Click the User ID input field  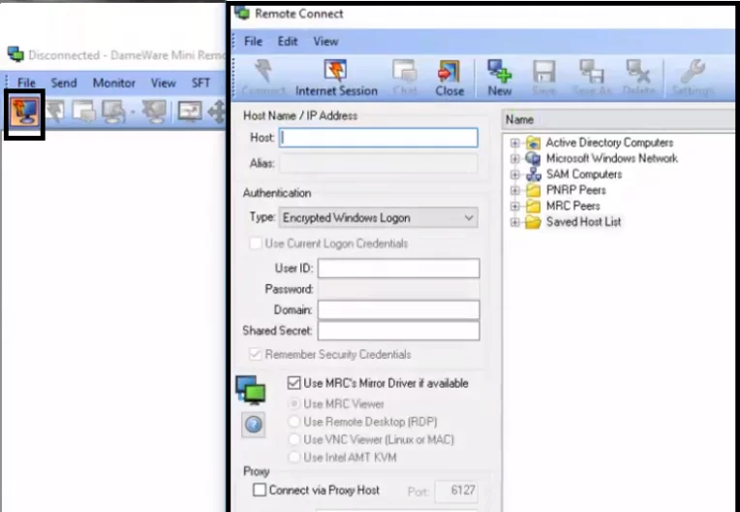[398, 269]
